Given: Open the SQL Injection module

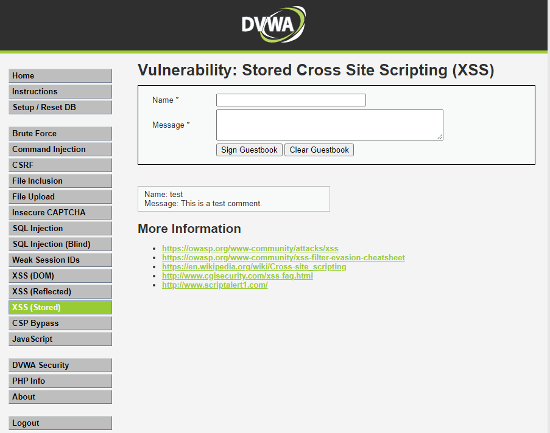Looking at the screenshot, I should click(x=60, y=229).
